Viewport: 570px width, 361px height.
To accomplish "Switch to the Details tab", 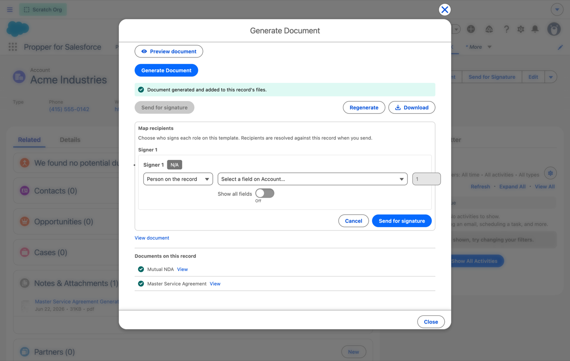I will click(70, 139).
